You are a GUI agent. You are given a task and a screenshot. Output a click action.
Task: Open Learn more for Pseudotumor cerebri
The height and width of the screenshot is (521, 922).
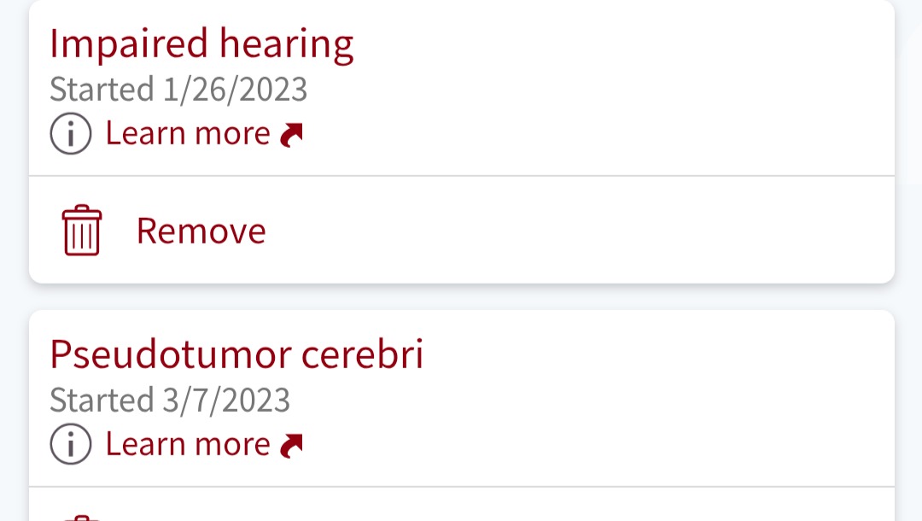(x=188, y=445)
